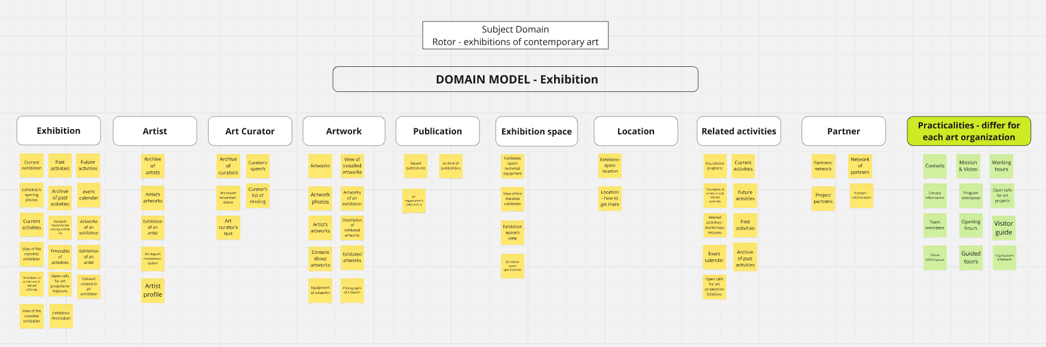Click the 'Location' column header
1046x347 pixels.
tap(636, 131)
